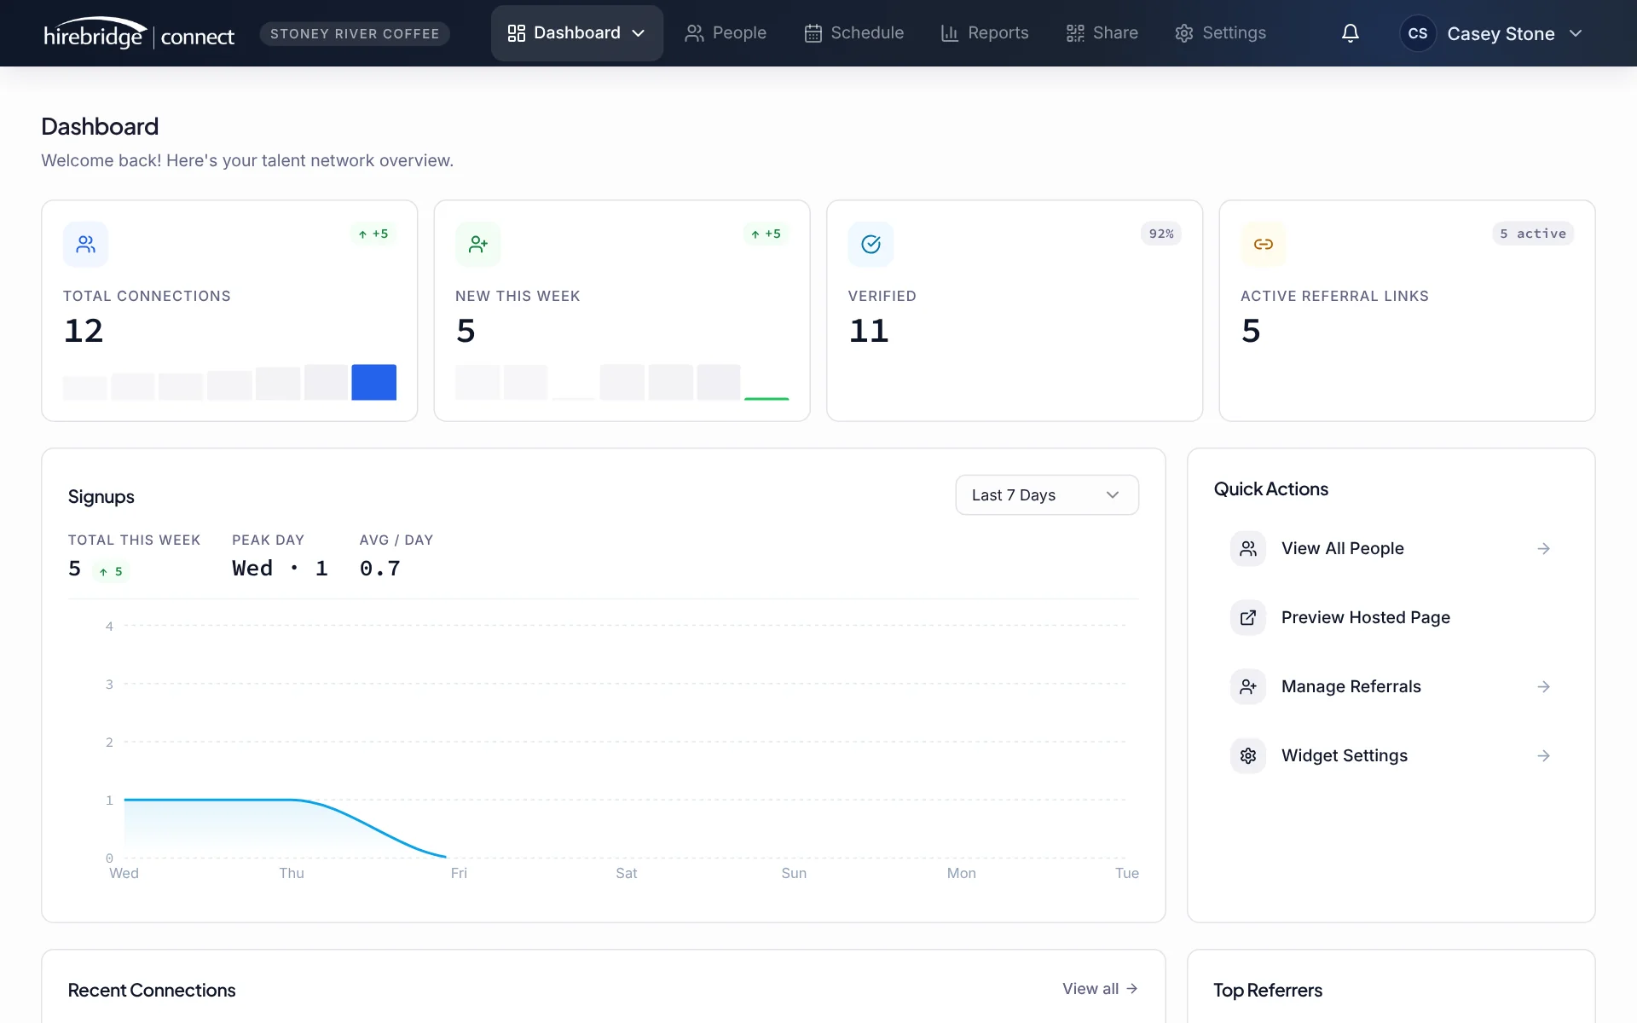Viewport: 1637px width, 1023px height.
Task: Click the Verified checkmark badge icon
Action: tap(871, 245)
